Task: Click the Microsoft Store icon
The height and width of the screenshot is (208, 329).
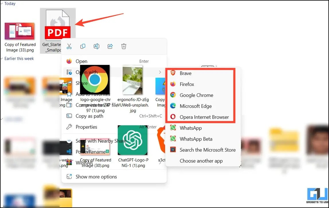Action: [x=173, y=149]
